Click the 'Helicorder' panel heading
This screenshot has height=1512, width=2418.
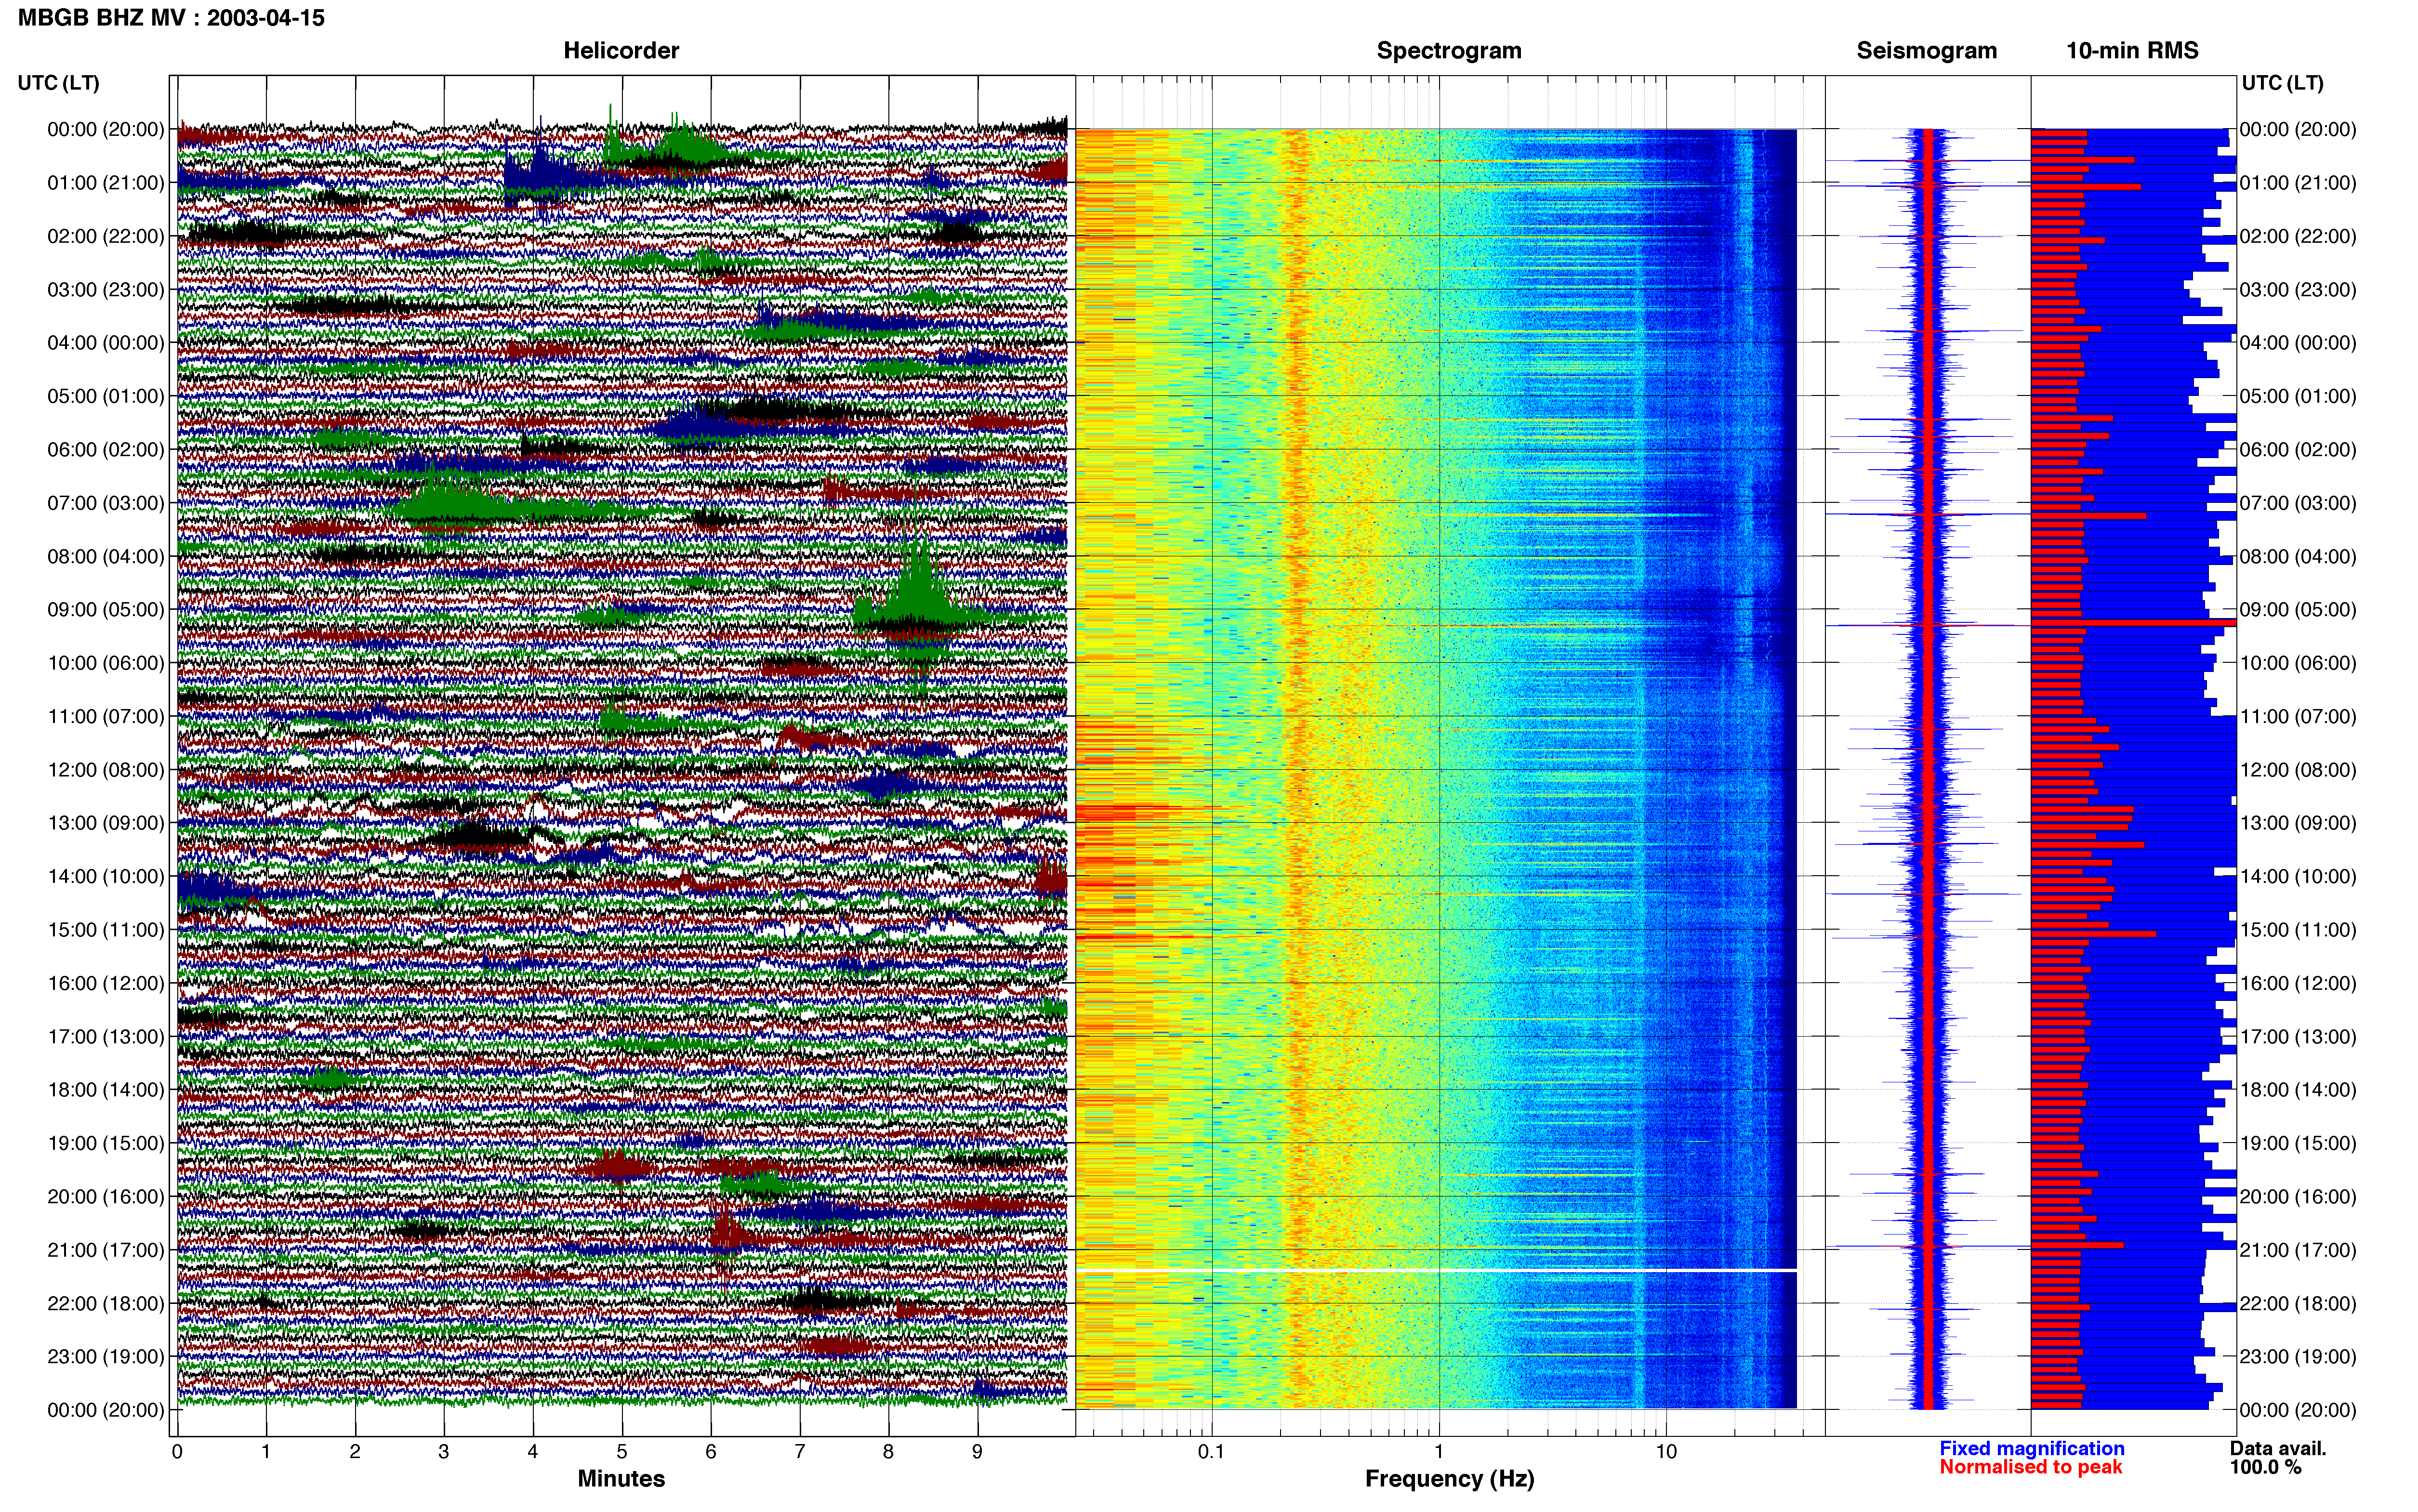[x=621, y=51]
